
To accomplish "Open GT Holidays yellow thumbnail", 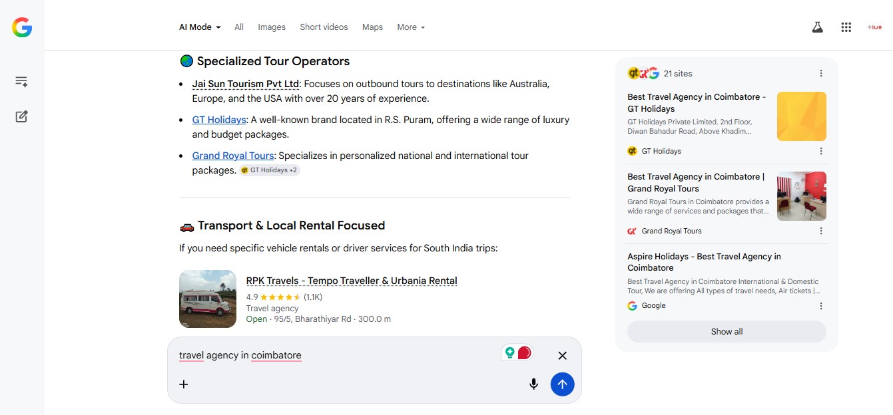I will pyautogui.click(x=802, y=116).
